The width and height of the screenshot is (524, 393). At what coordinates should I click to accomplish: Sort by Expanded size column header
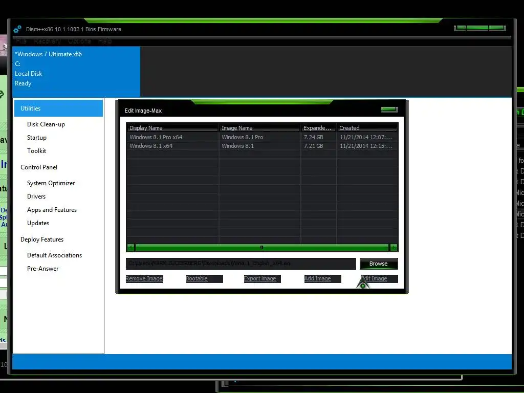(318, 127)
